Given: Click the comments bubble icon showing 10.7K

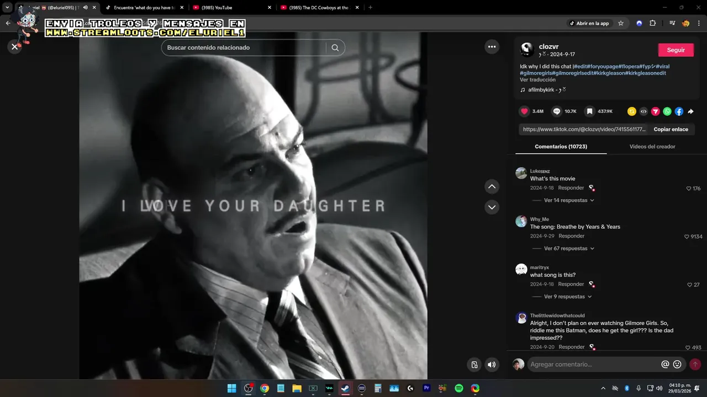Looking at the screenshot, I should coord(557,111).
